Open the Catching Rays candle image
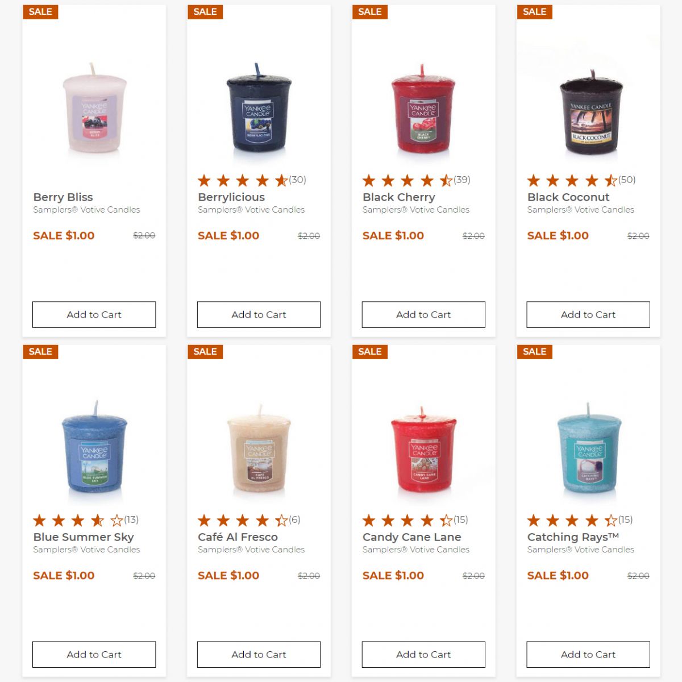The height and width of the screenshot is (682, 682). pos(589,448)
